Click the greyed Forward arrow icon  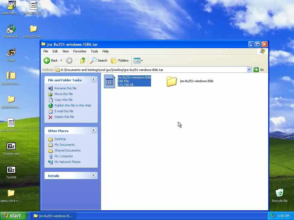[x=69, y=60]
